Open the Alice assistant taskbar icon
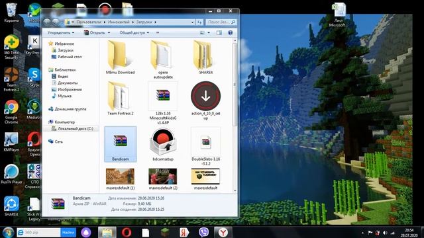 [x=86, y=232]
